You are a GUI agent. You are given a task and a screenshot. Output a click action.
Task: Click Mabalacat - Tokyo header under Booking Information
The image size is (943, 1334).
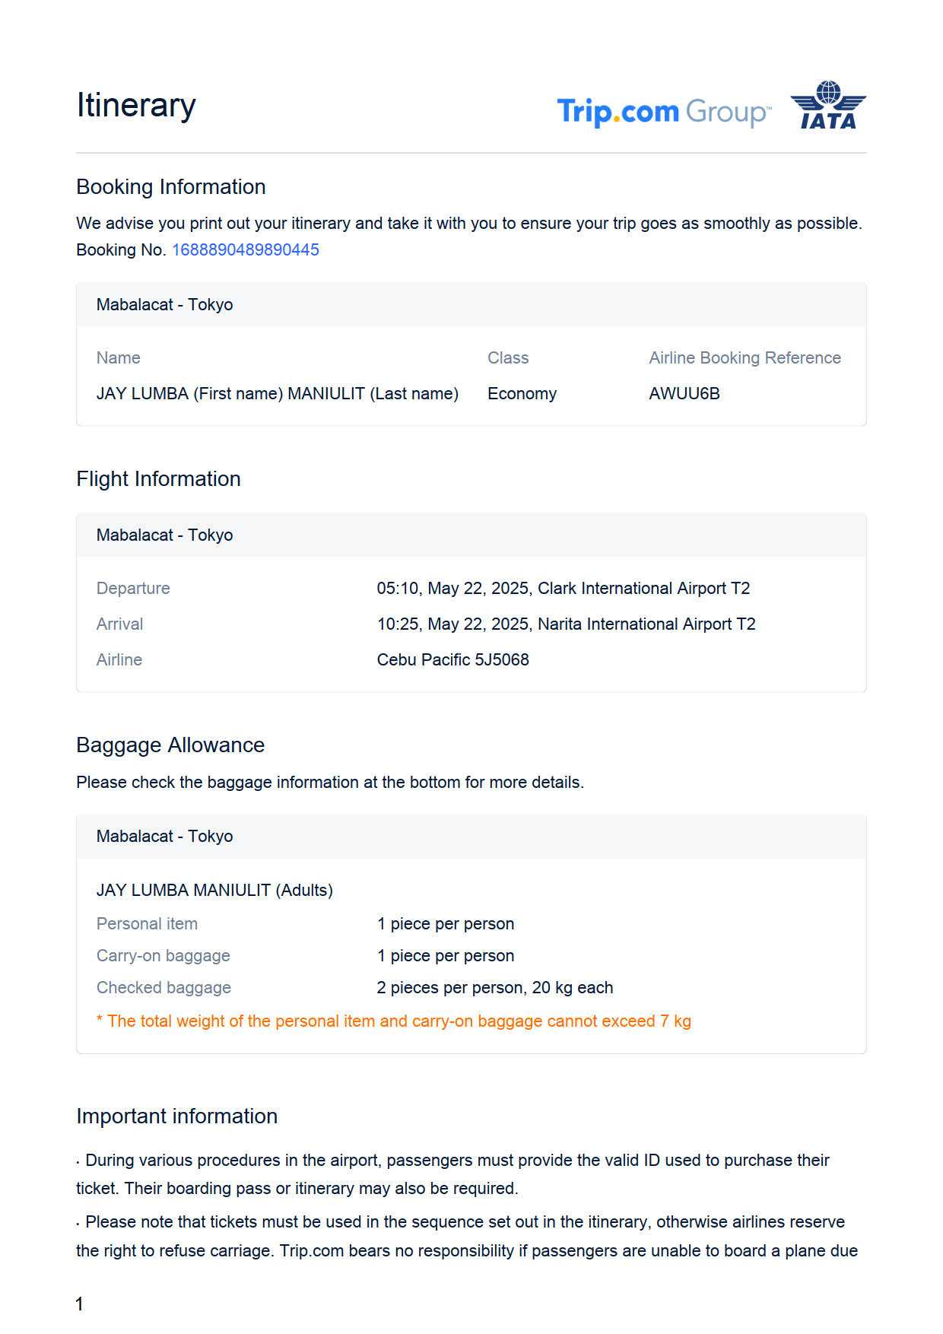[164, 305]
